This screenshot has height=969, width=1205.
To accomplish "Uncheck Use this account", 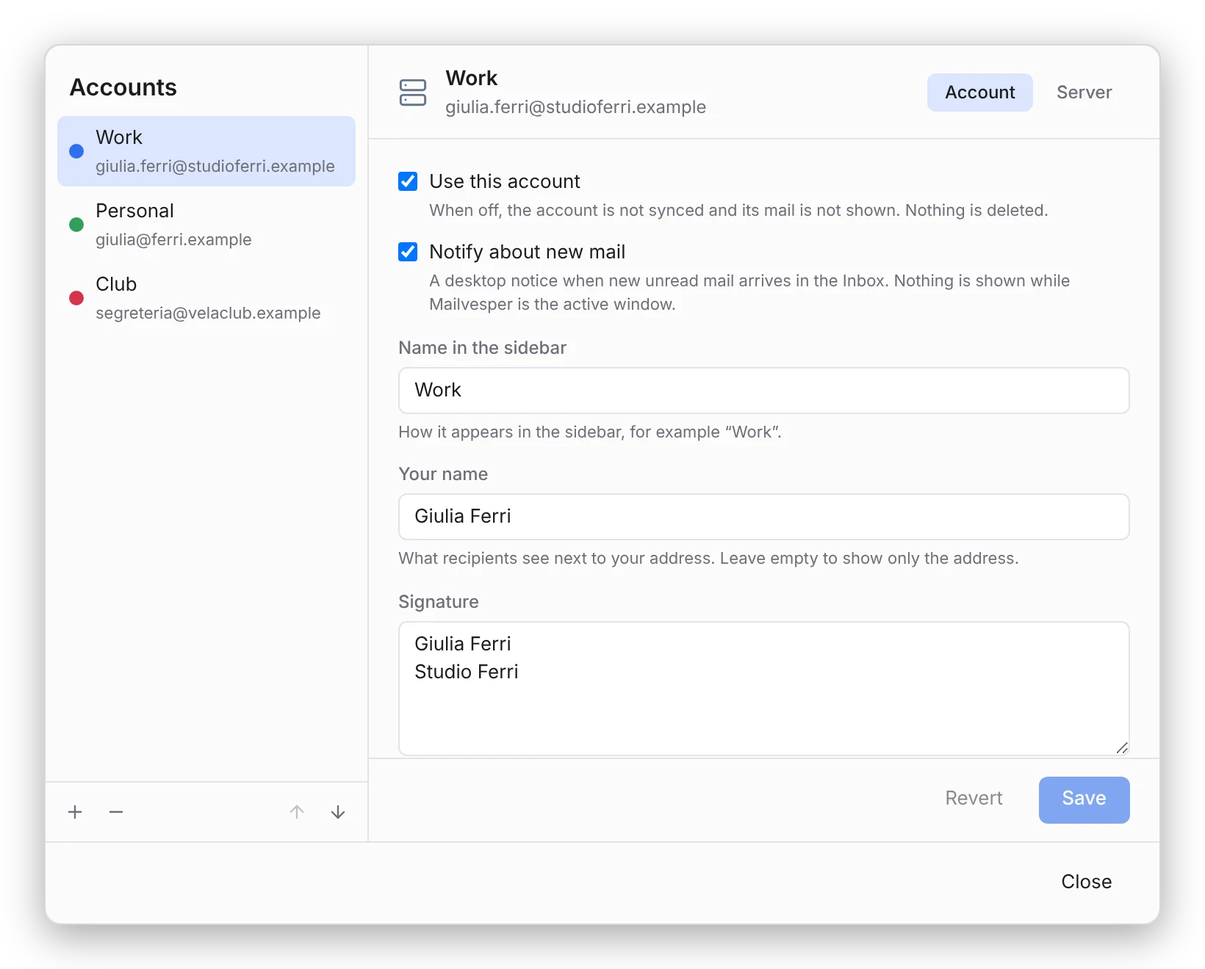I will pos(408,181).
